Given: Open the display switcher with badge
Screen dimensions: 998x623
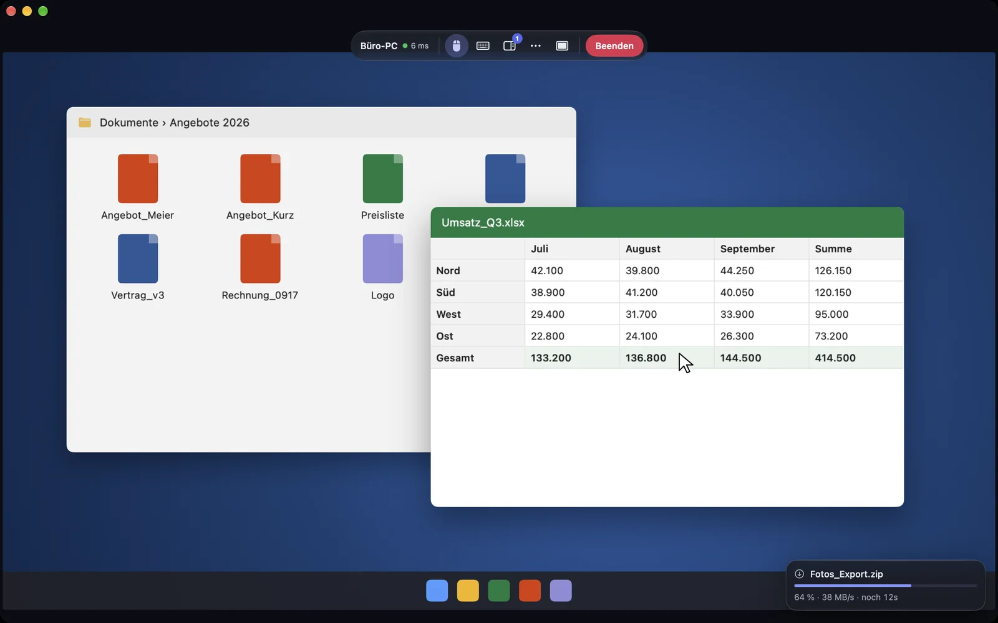Looking at the screenshot, I should (x=510, y=45).
